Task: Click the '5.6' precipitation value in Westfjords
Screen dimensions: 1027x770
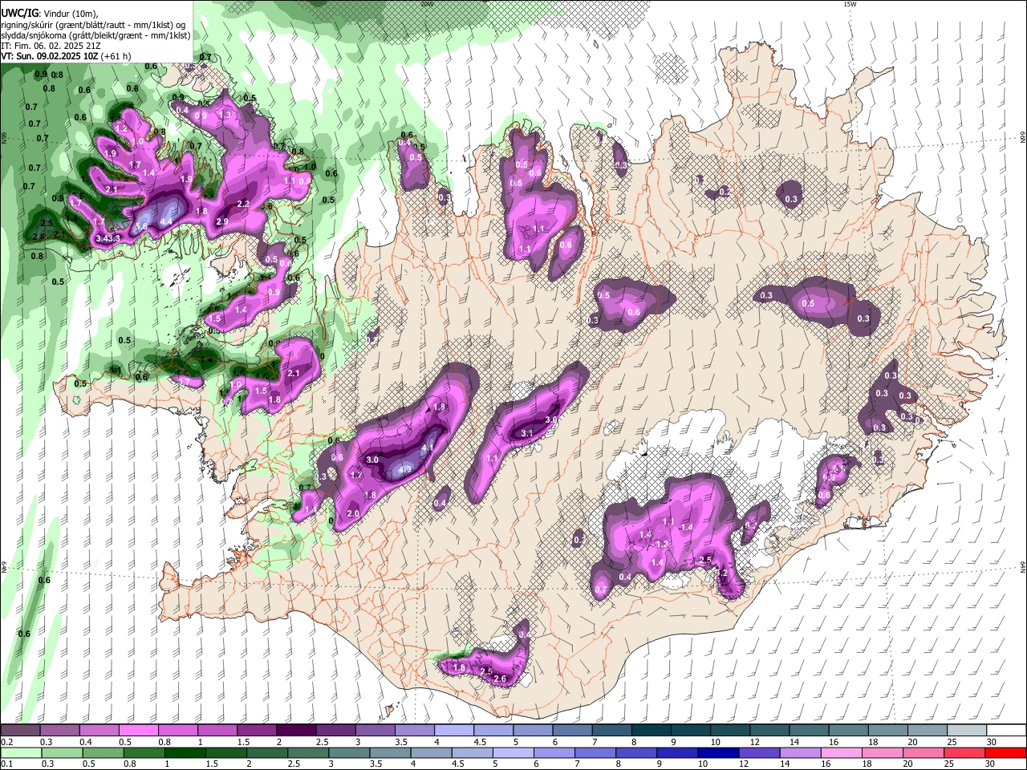Action: (x=141, y=228)
